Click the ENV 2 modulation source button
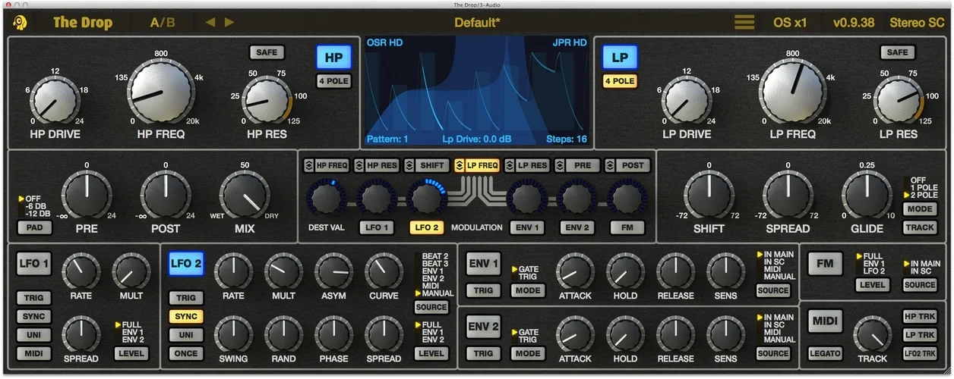The width and height of the screenshot is (954, 379). click(x=577, y=227)
